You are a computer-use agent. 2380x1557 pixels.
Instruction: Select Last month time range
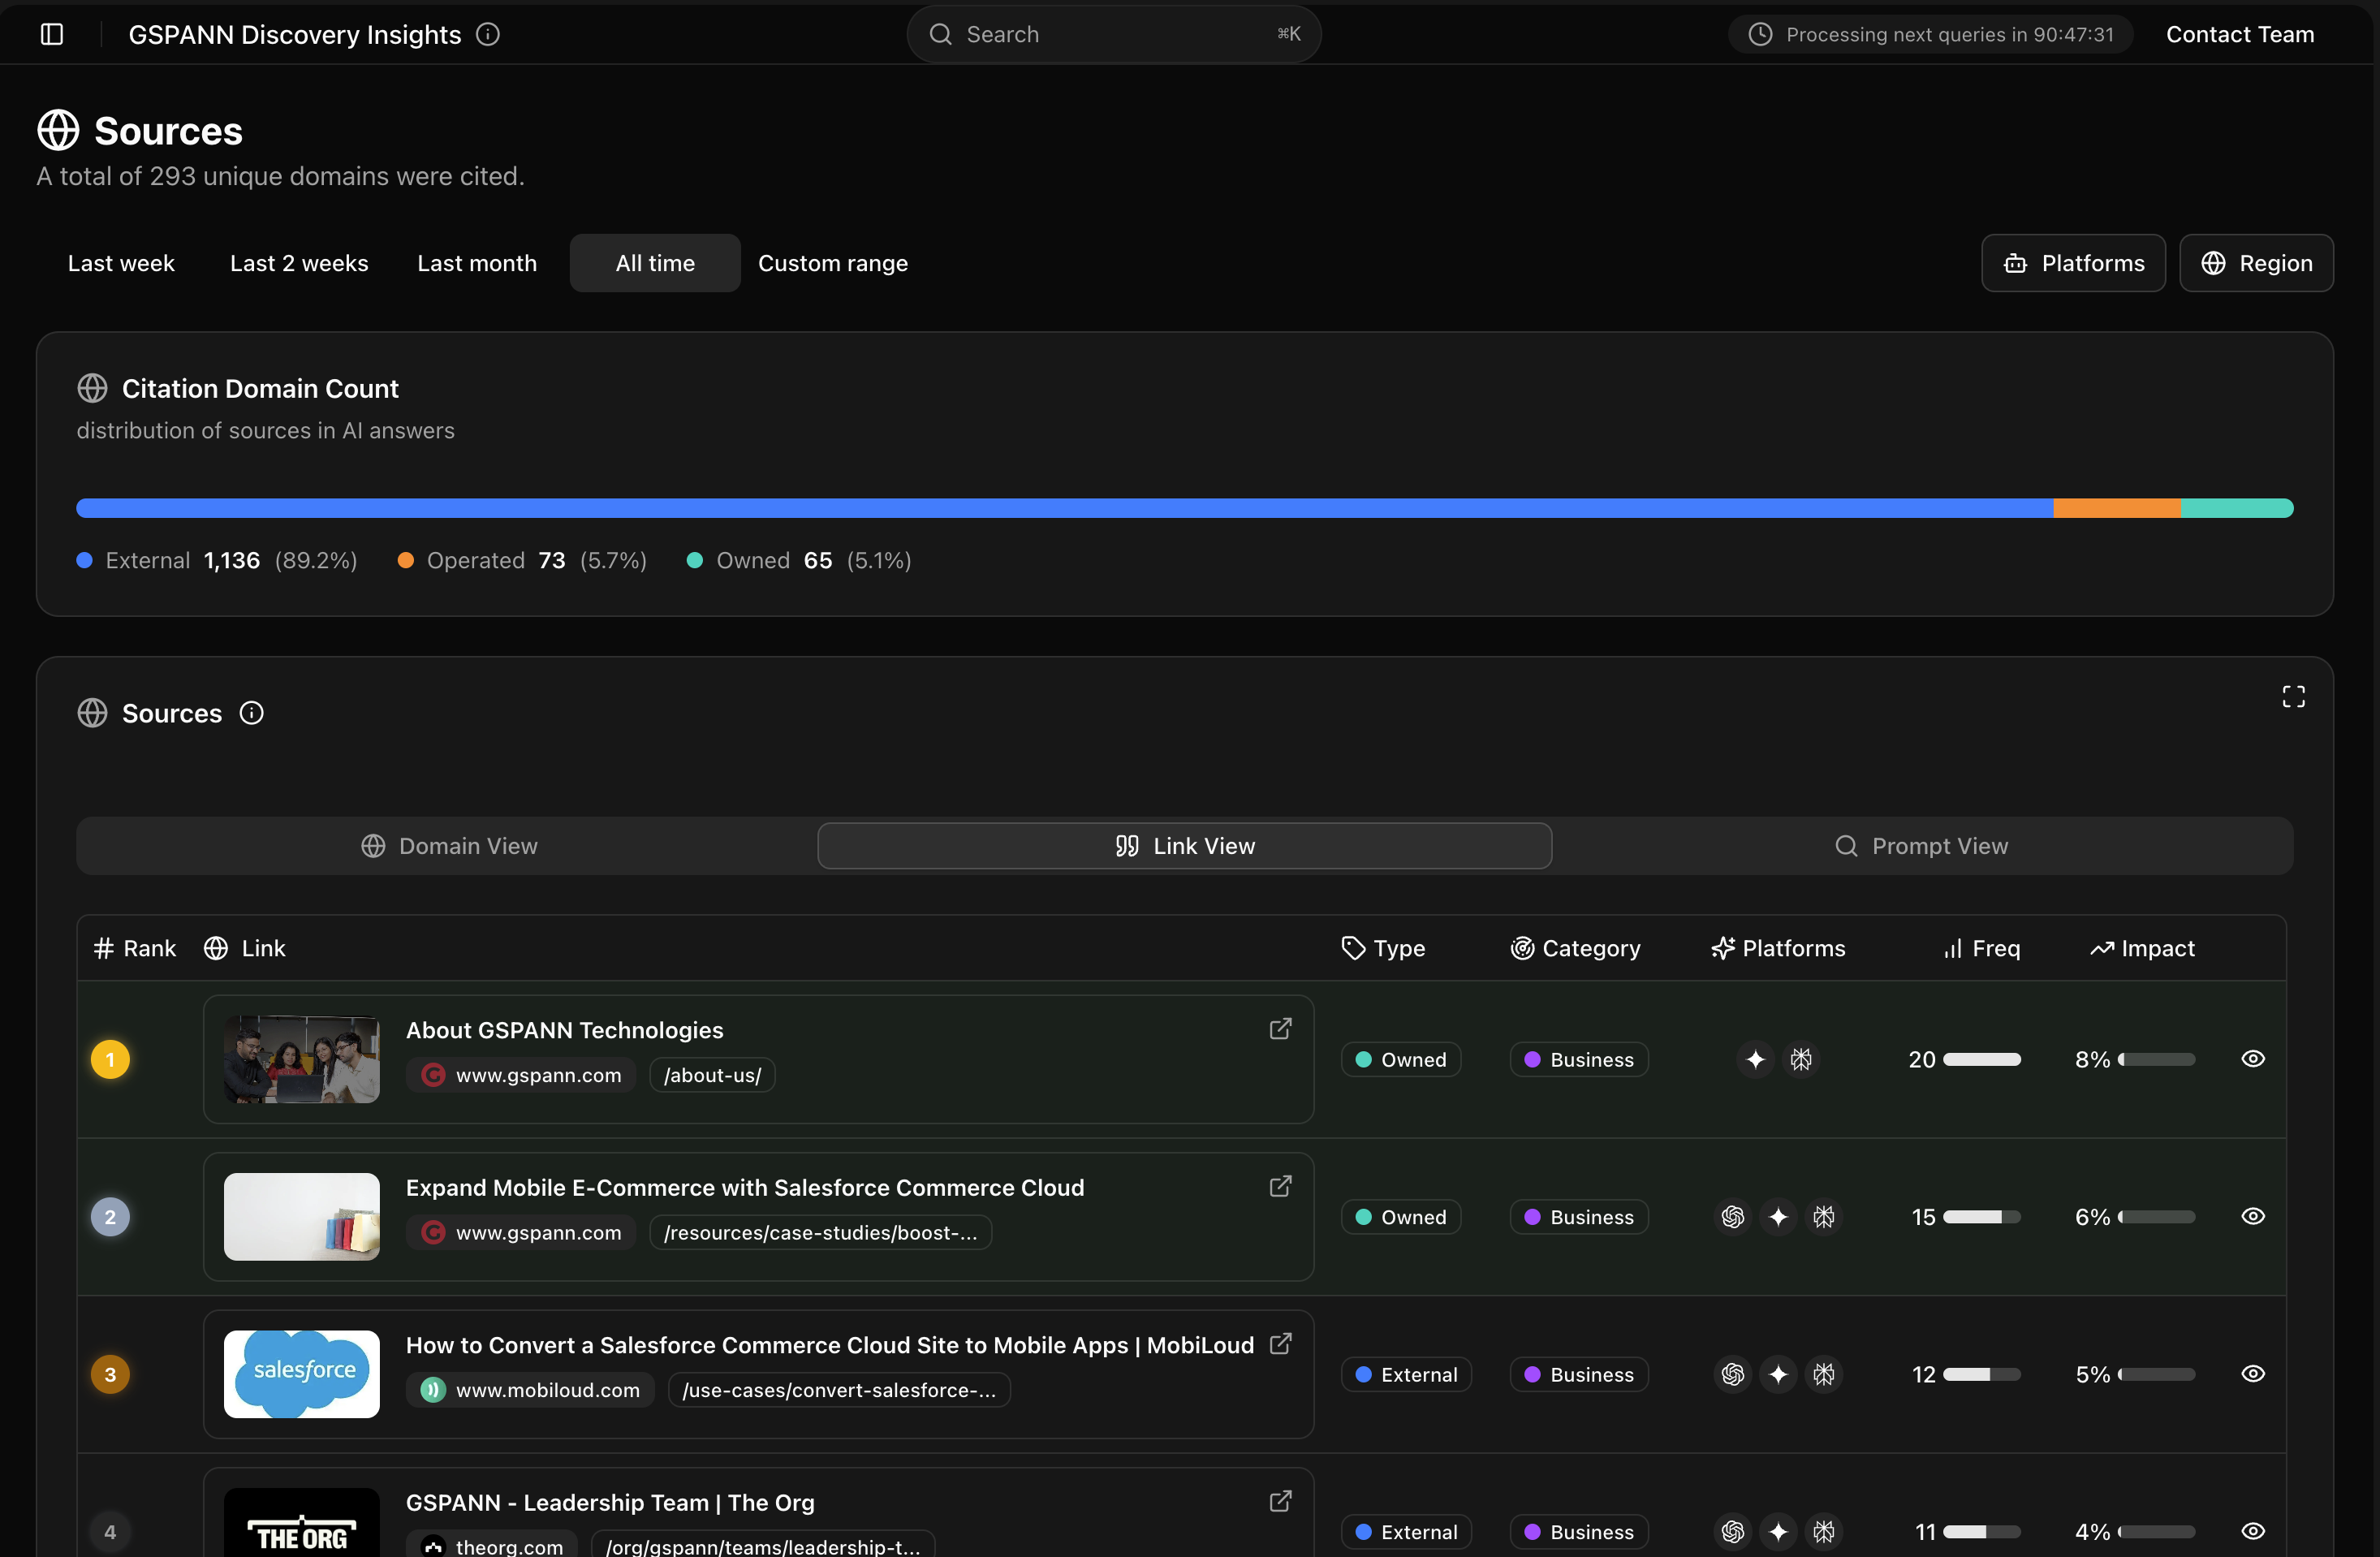477,263
